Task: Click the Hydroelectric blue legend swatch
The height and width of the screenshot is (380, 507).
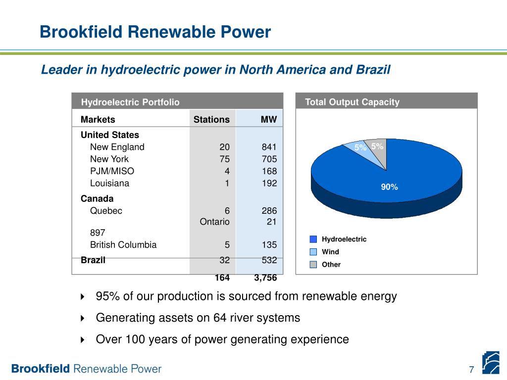Action: point(313,239)
